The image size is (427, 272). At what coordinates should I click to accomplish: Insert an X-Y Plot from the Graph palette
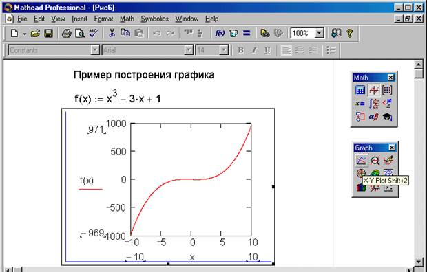pyautogui.click(x=361, y=160)
